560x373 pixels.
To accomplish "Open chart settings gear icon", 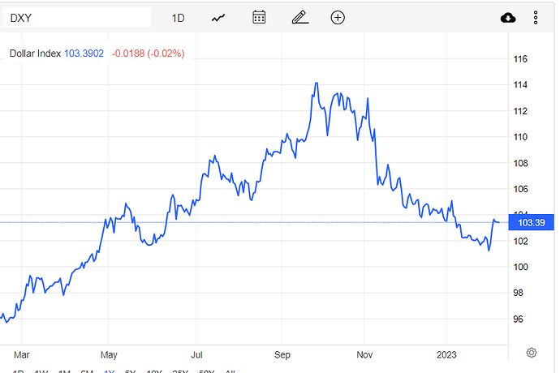I will pyautogui.click(x=532, y=353).
